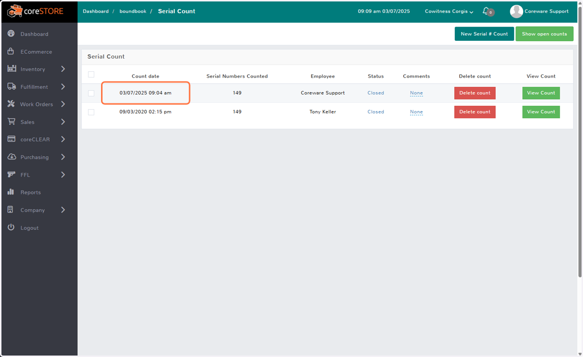Click the coreCLEAR card icon
The height and width of the screenshot is (357, 583).
click(12, 139)
